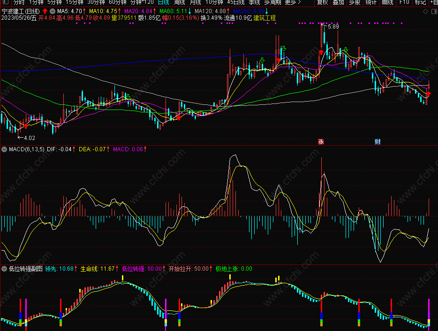Select the 30分钟 period tab

(x=96, y=2)
